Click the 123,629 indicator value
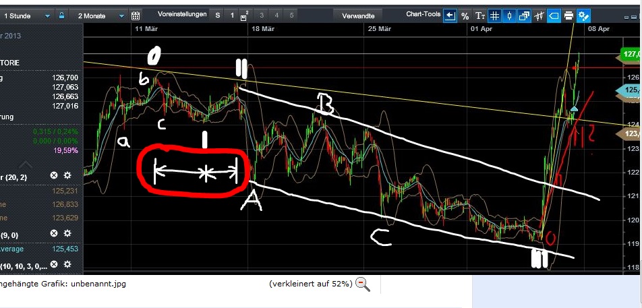 (x=65, y=218)
